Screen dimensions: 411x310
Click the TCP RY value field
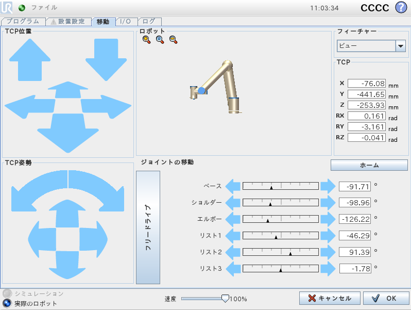coord(366,127)
